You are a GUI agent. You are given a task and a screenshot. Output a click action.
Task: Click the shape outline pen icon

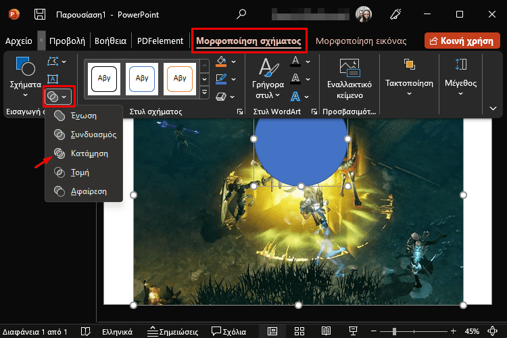point(221,79)
